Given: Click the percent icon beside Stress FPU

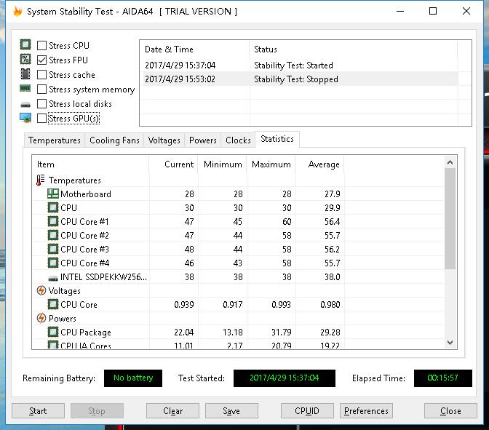Looking at the screenshot, I should click(x=25, y=59).
